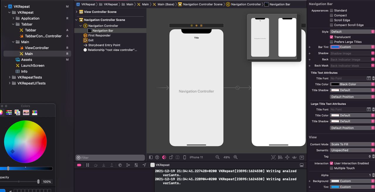Open the Align constraints menu icon
This screenshot has width=375, height=192.
(280, 157)
